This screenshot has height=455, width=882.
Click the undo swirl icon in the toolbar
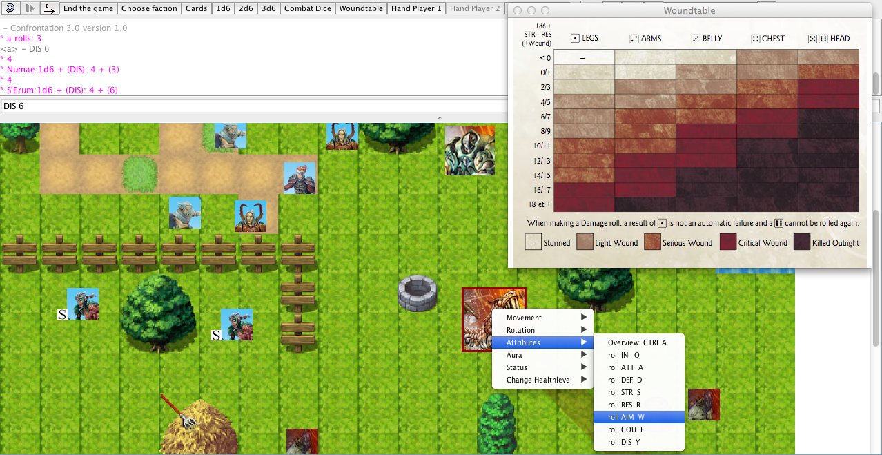10,8
